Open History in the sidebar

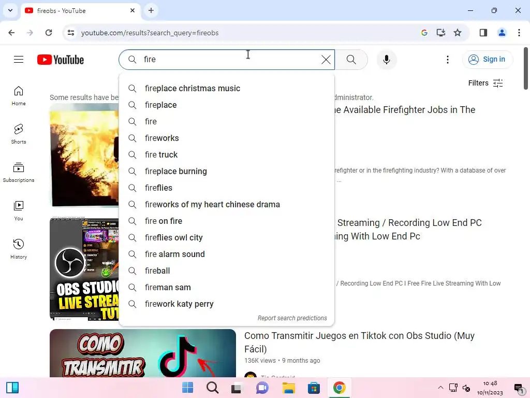tap(19, 249)
